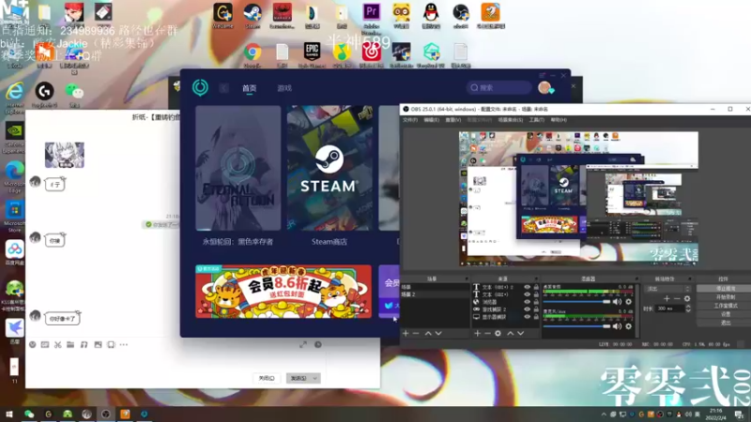Open the Logitech G HUB desktop icon
The height and width of the screenshot is (422, 751).
point(44,91)
